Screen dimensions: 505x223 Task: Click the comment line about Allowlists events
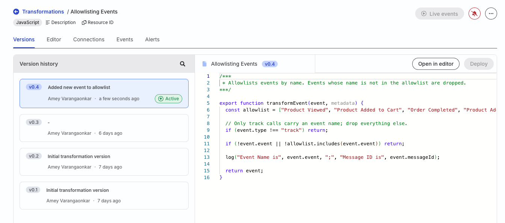[344, 83]
